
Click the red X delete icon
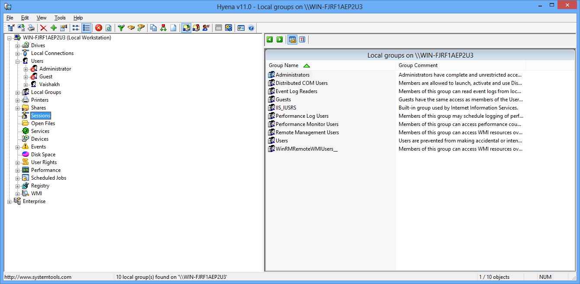coord(43,28)
